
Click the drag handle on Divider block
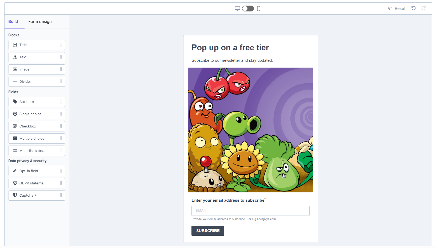(61, 82)
